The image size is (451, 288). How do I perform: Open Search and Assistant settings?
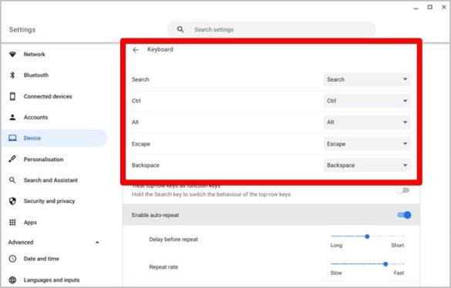pos(51,180)
